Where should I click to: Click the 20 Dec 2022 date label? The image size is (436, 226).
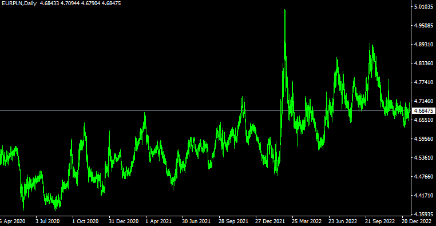pyautogui.click(x=417, y=221)
